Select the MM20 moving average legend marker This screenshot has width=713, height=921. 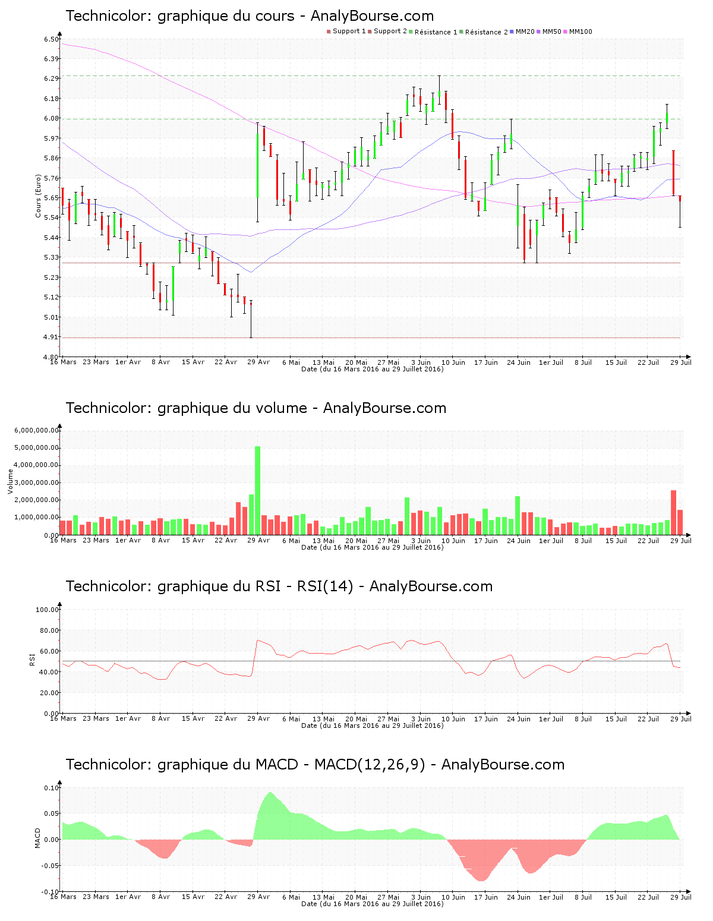coord(513,31)
